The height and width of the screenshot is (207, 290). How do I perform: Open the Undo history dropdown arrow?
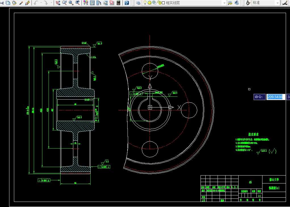click(x=41, y=3)
